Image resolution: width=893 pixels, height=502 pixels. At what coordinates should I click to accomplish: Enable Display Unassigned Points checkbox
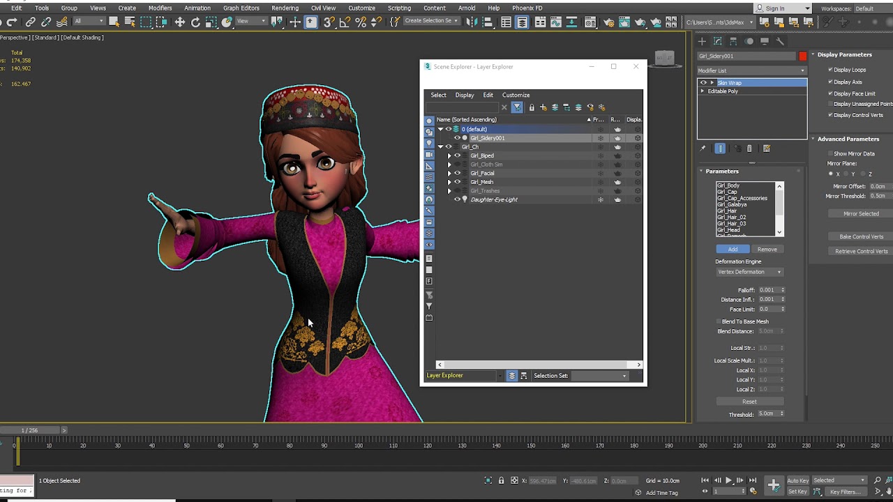(x=830, y=104)
